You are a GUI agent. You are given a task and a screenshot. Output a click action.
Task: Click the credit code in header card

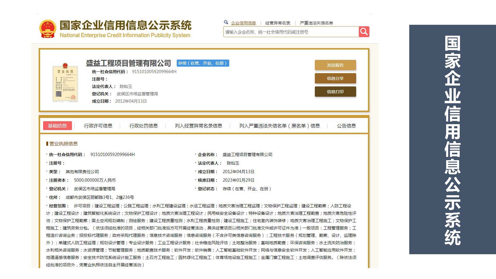154,72
